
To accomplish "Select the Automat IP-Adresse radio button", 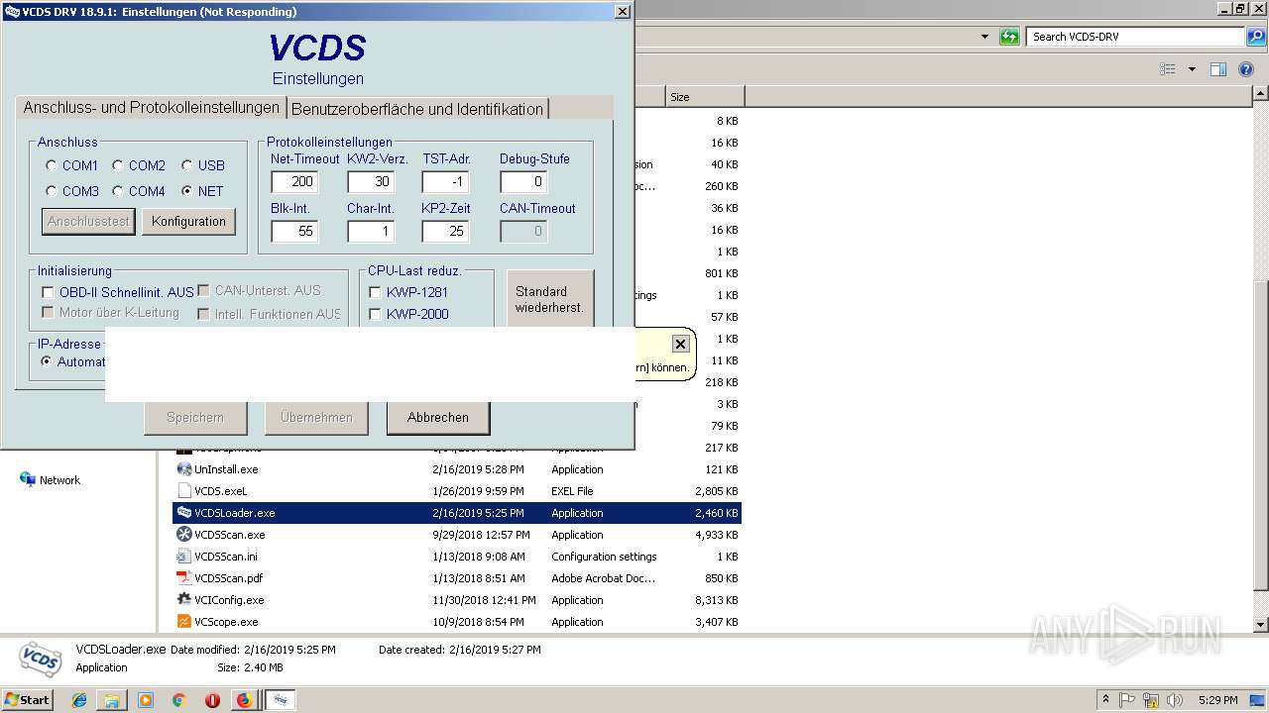I will (x=47, y=361).
